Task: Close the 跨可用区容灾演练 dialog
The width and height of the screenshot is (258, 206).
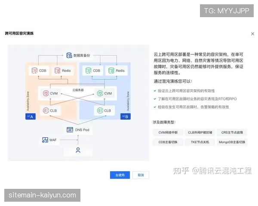Action: click(252, 34)
